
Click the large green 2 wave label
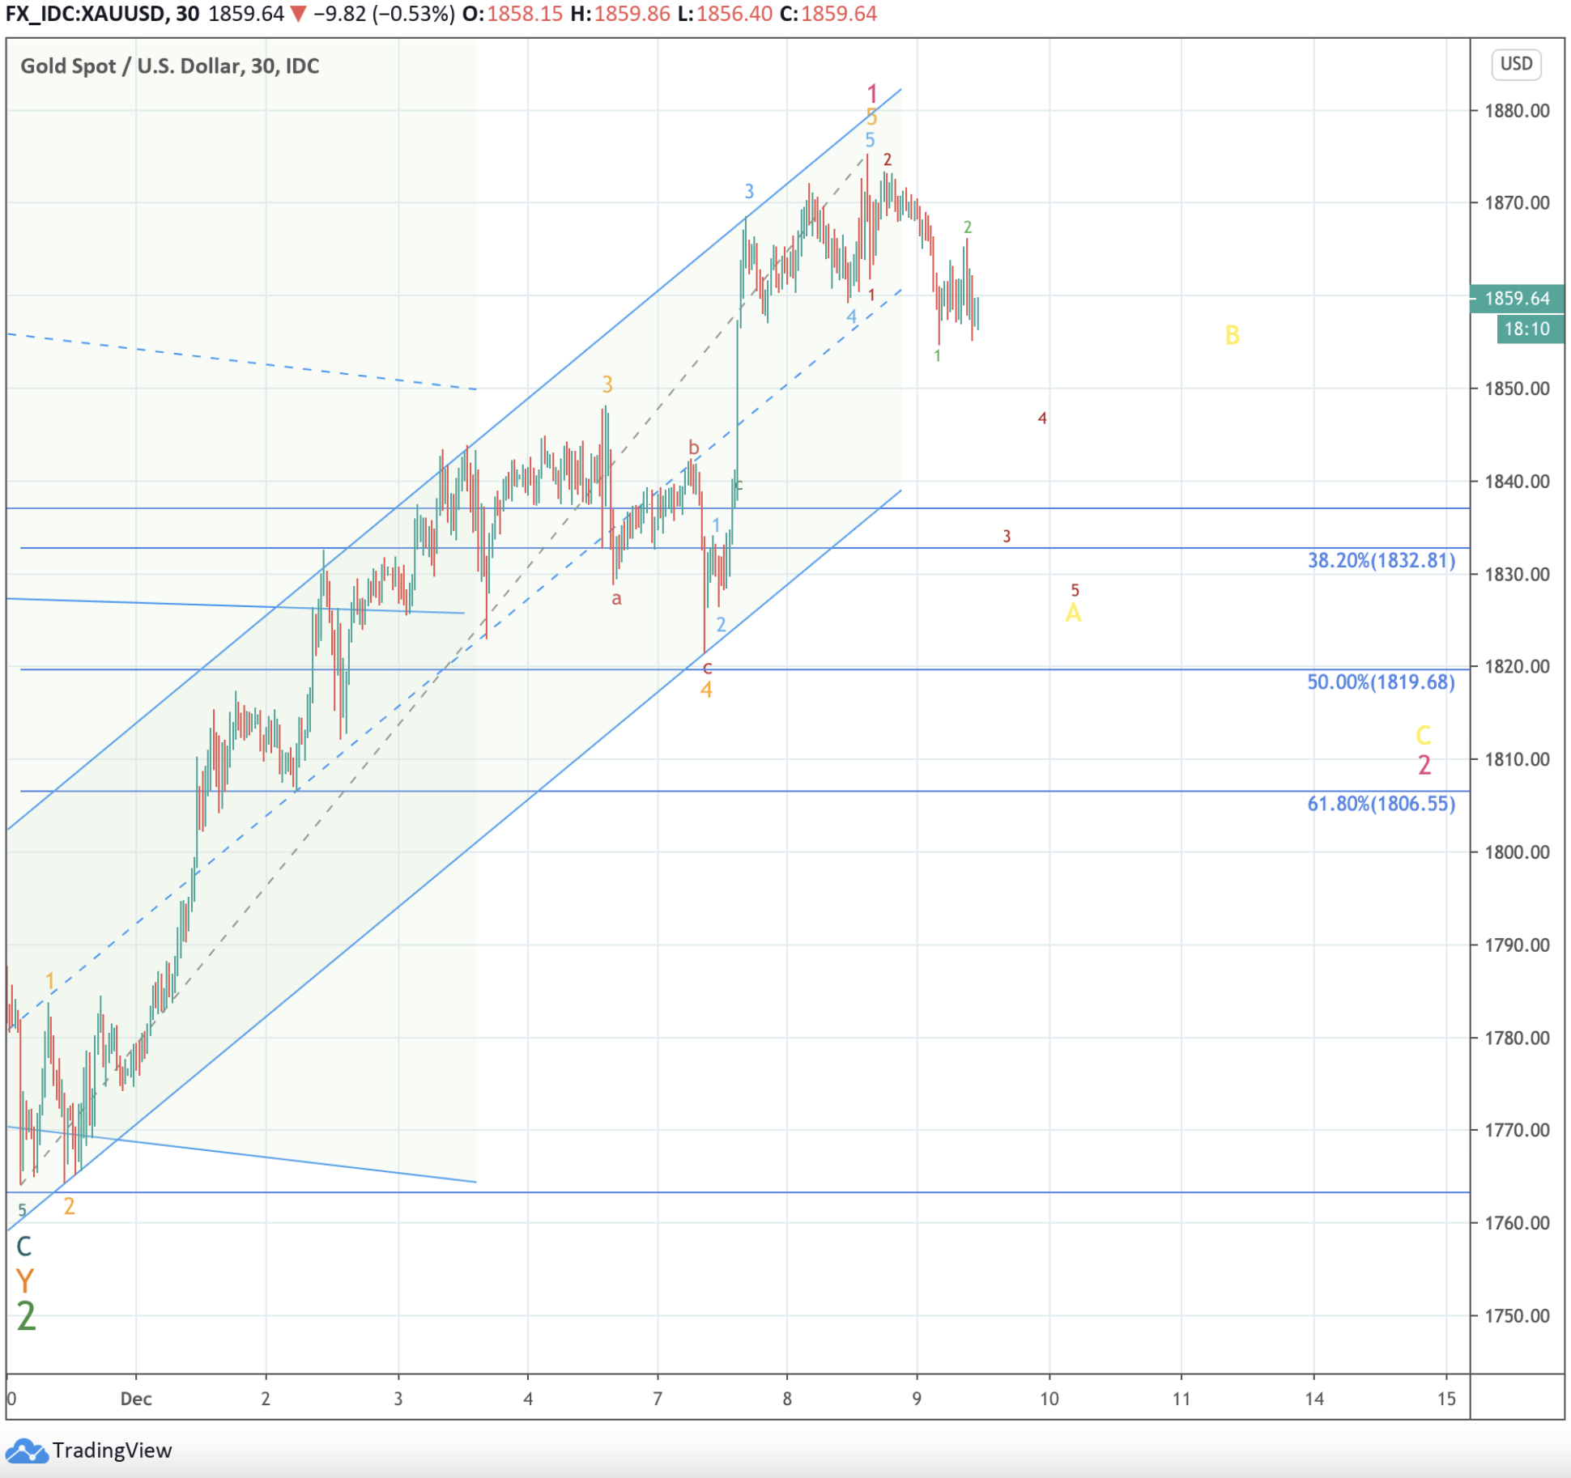coord(26,1316)
